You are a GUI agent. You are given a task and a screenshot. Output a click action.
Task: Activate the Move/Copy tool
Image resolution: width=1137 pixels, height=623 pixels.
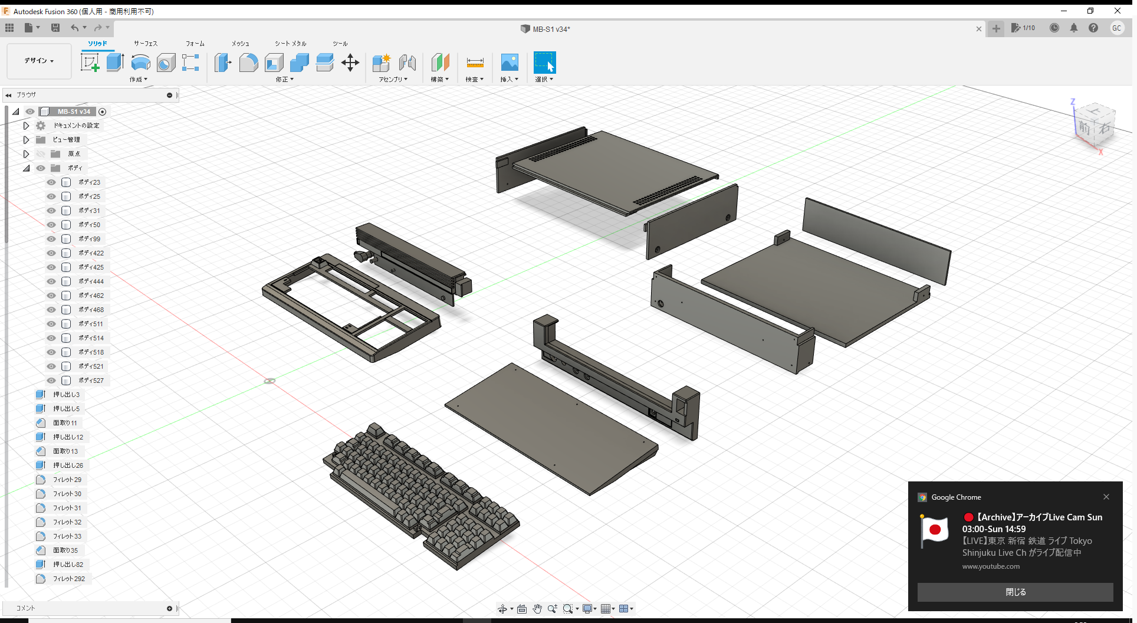click(350, 62)
